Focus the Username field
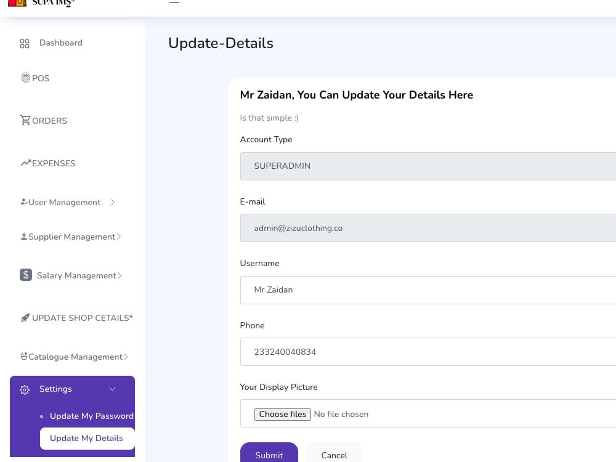The width and height of the screenshot is (616, 462). coord(428,290)
